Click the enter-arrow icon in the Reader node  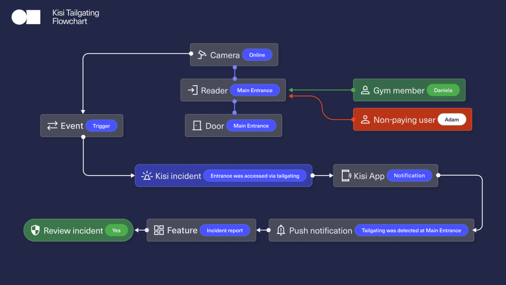point(193,90)
